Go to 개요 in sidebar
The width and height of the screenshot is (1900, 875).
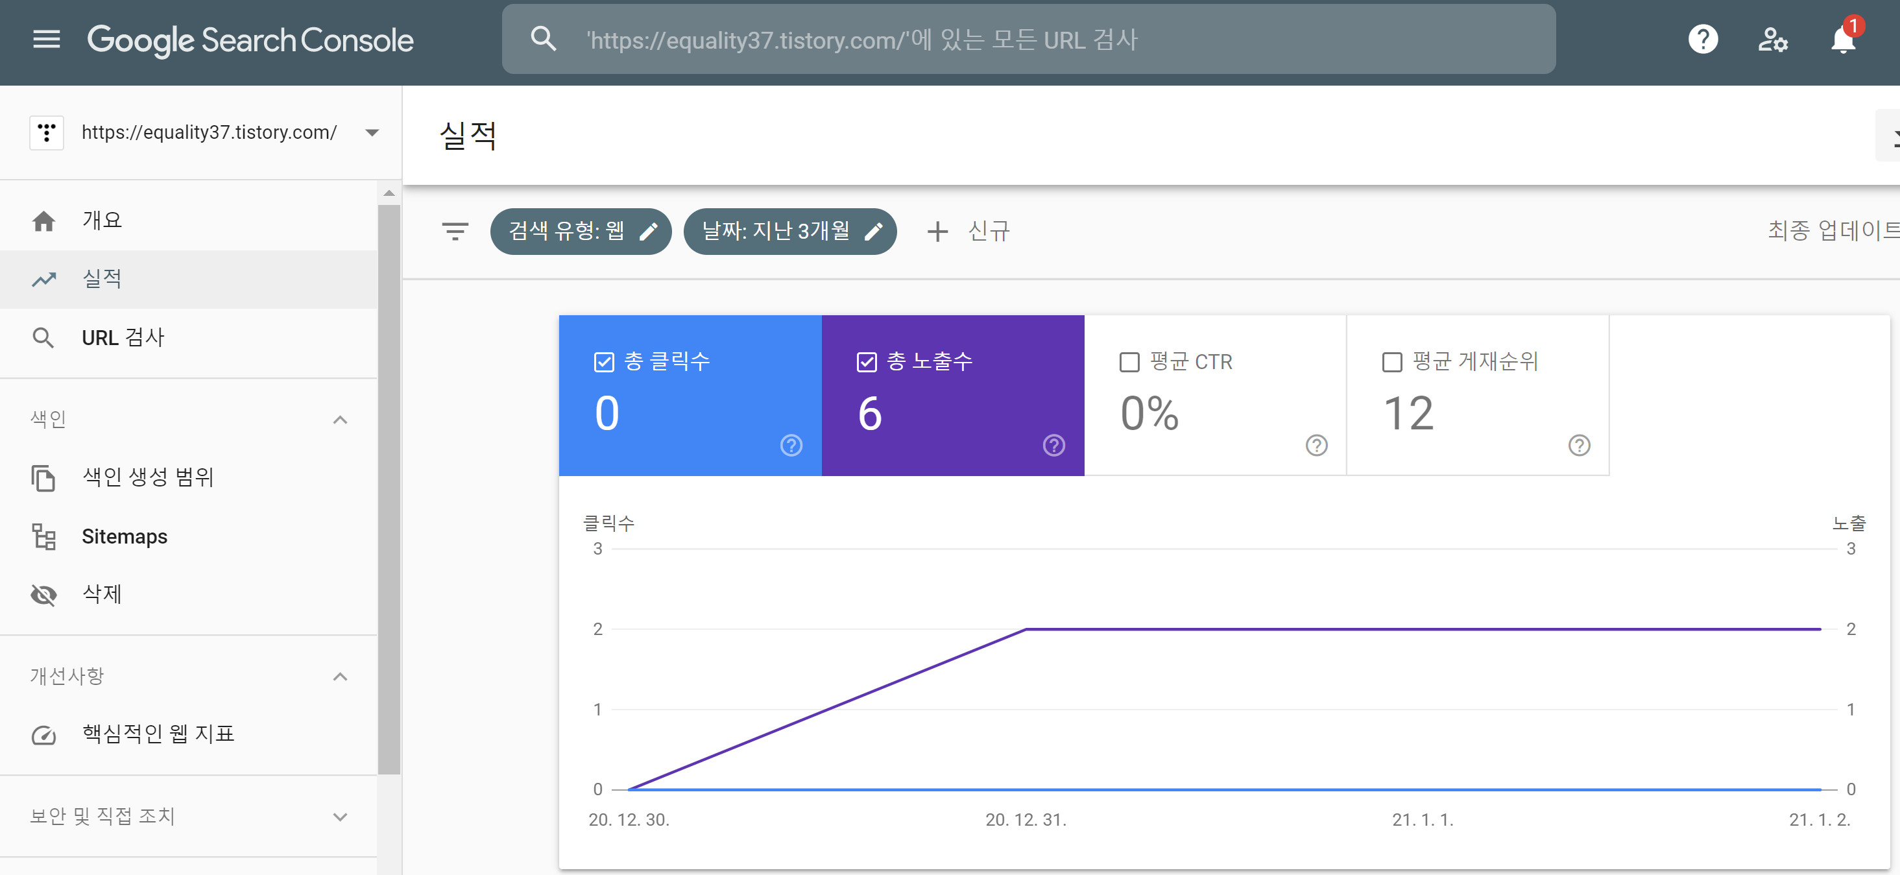pos(102,220)
